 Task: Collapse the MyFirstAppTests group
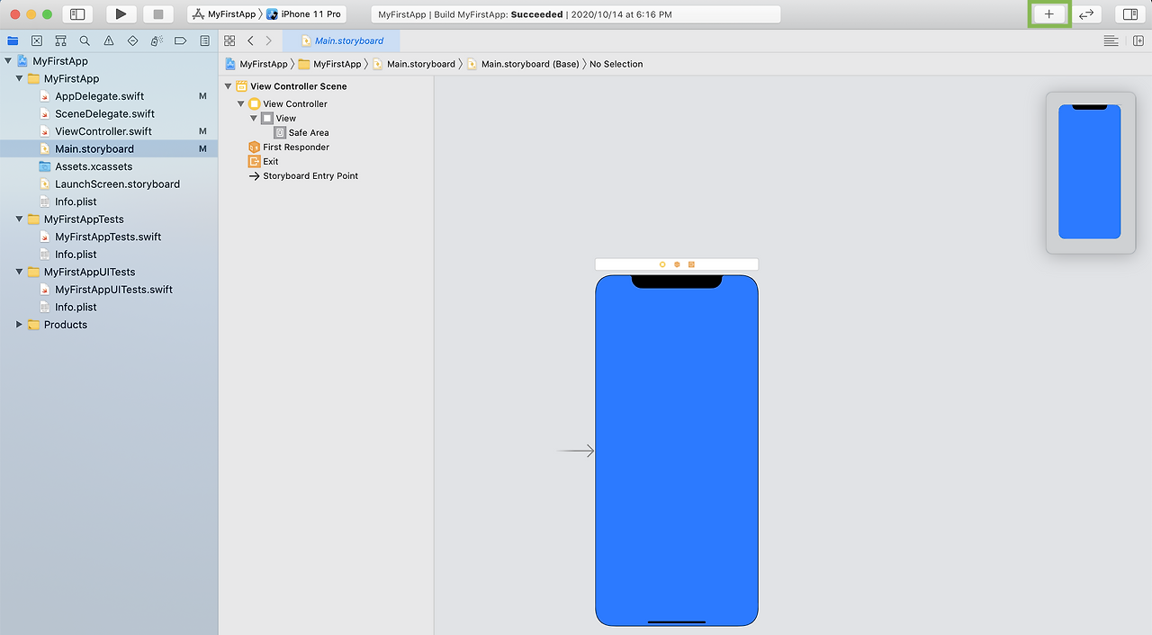coord(19,219)
